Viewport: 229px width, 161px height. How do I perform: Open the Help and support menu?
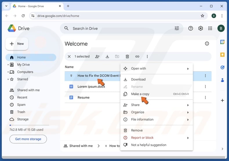[x=190, y=28]
